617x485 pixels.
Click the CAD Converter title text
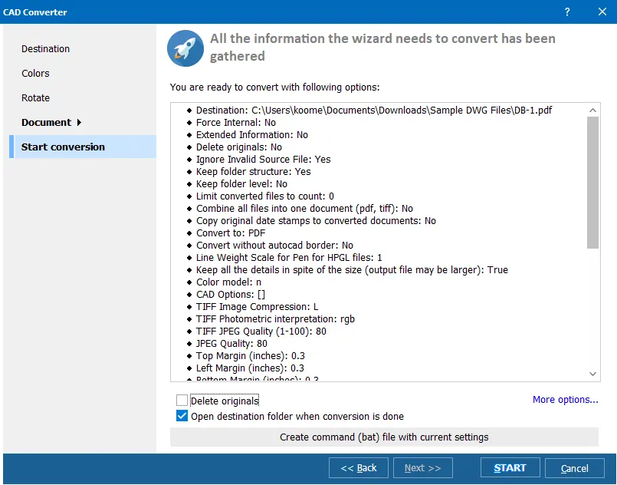pyautogui.click(x=35, y=12)
